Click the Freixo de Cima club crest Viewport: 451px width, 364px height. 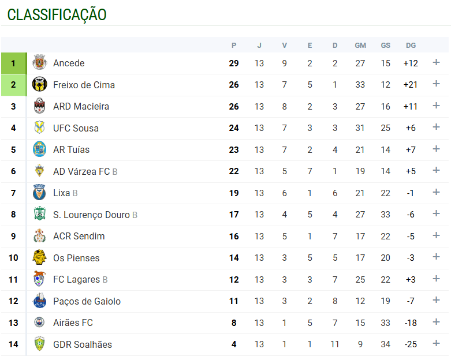(x=39, y=85)
